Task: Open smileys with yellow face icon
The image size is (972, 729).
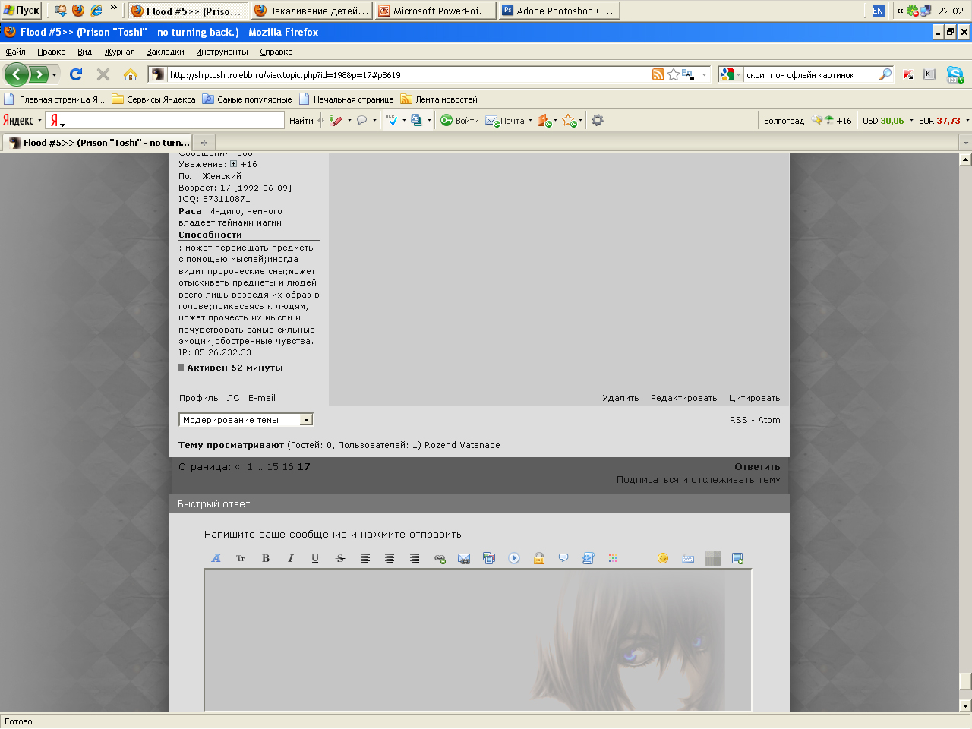Action: coord(663,558)
